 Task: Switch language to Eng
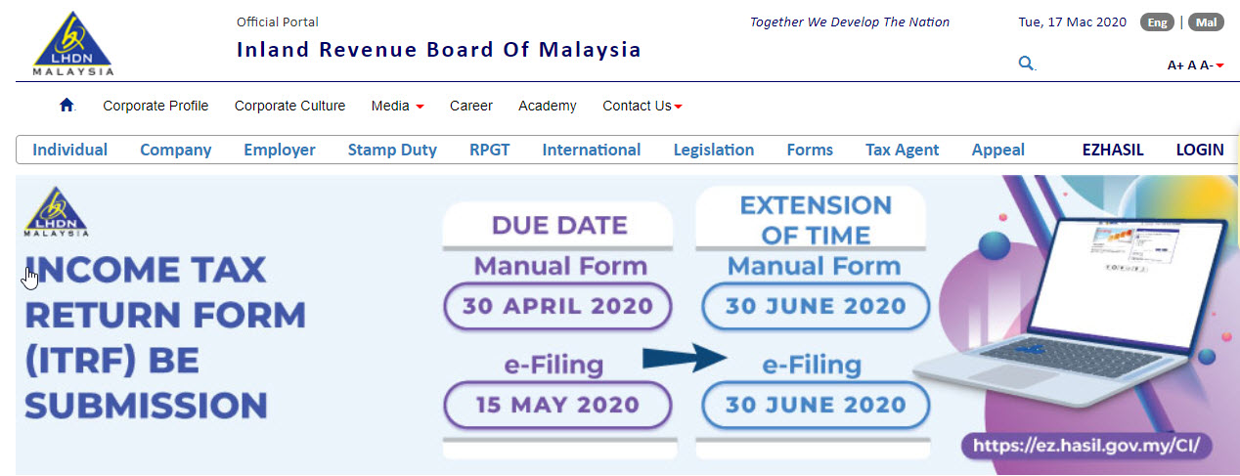pyautogui.click(x=1157, y=22)
